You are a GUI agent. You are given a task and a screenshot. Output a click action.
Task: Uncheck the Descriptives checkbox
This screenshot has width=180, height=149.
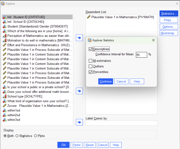pos(91,49)
